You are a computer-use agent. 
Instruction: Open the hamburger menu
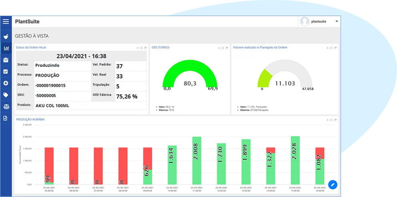6,22
